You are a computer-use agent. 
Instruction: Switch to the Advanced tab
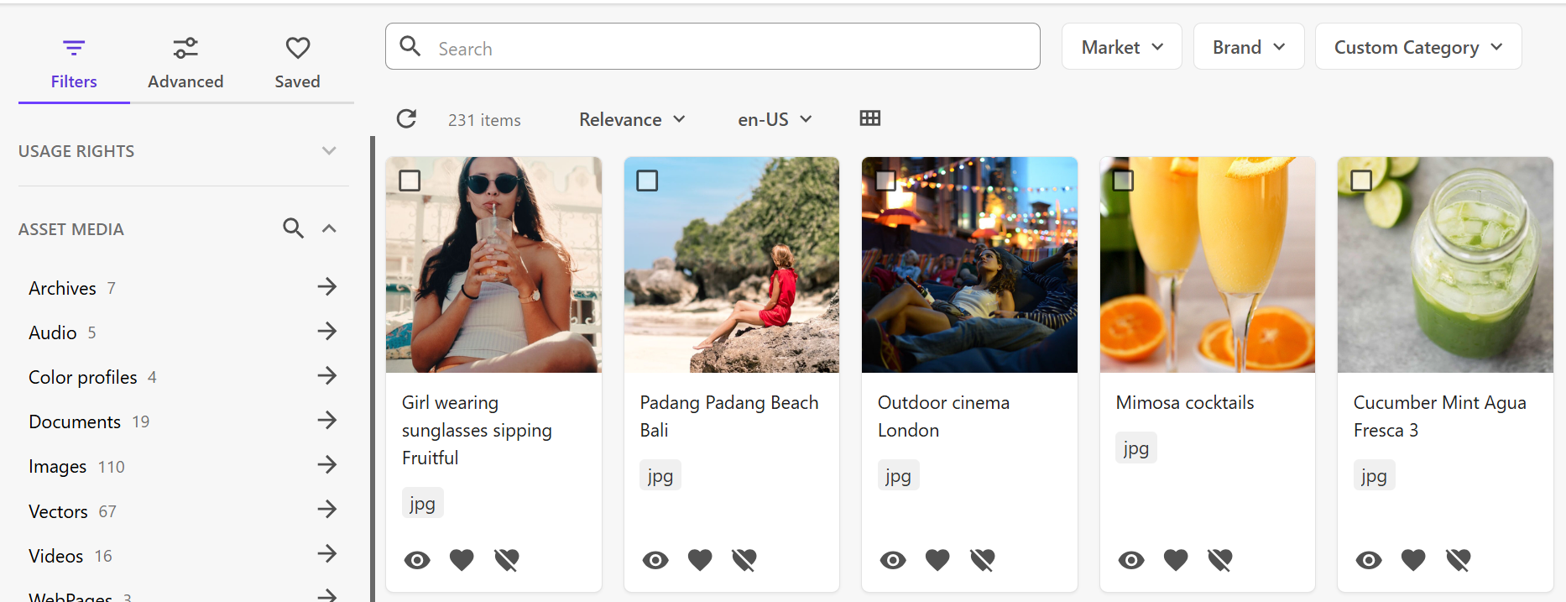point(185,64)
